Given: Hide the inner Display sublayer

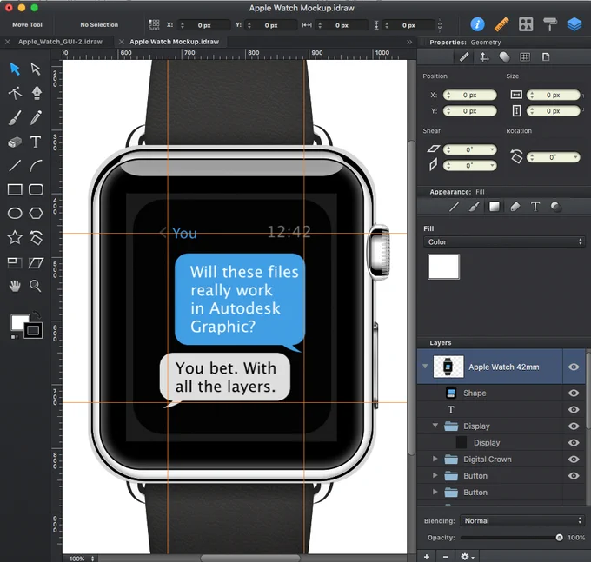Looking at the screenshot, I should [574, 443].
